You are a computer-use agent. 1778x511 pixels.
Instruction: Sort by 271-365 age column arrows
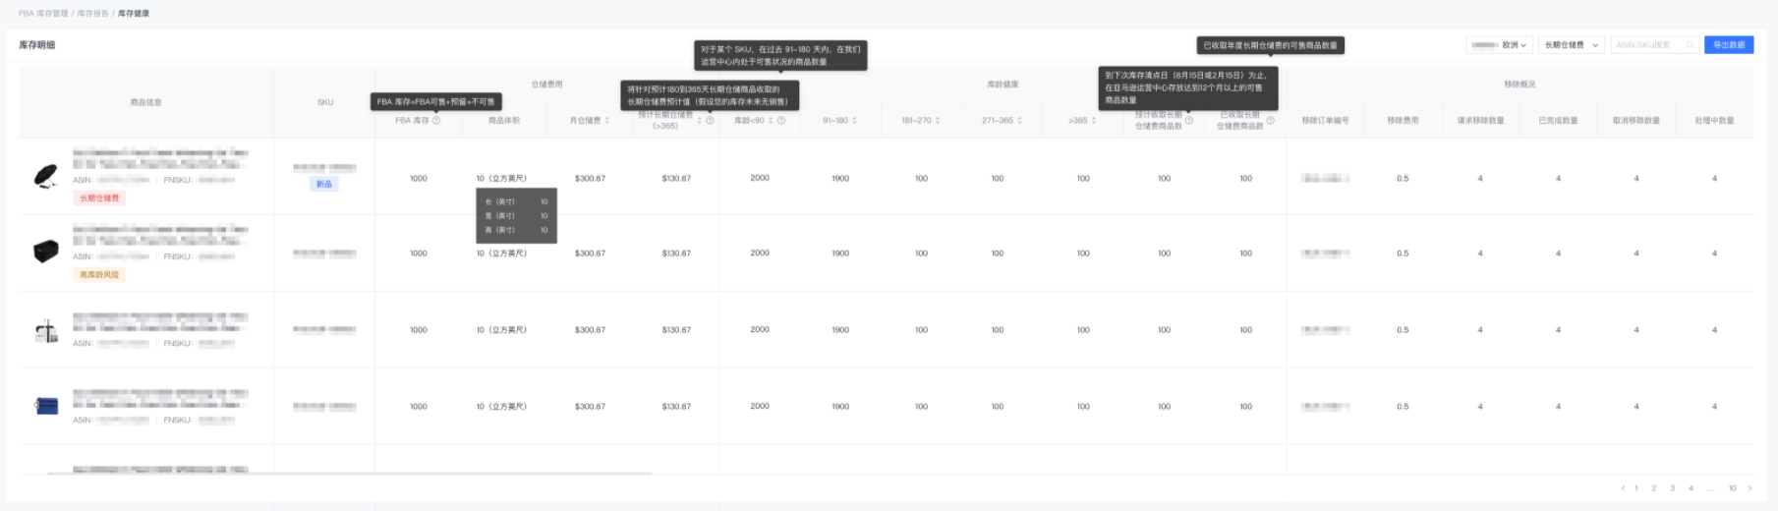click(1020, 121)
